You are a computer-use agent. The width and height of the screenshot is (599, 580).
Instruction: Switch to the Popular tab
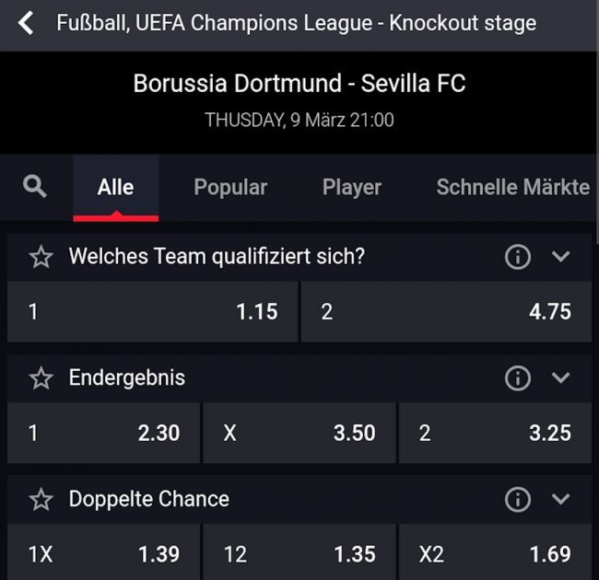(x=230, y=187)
